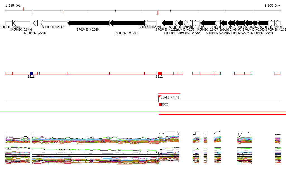Select red segment box under SAOUHSC_02043

[9, 73]
